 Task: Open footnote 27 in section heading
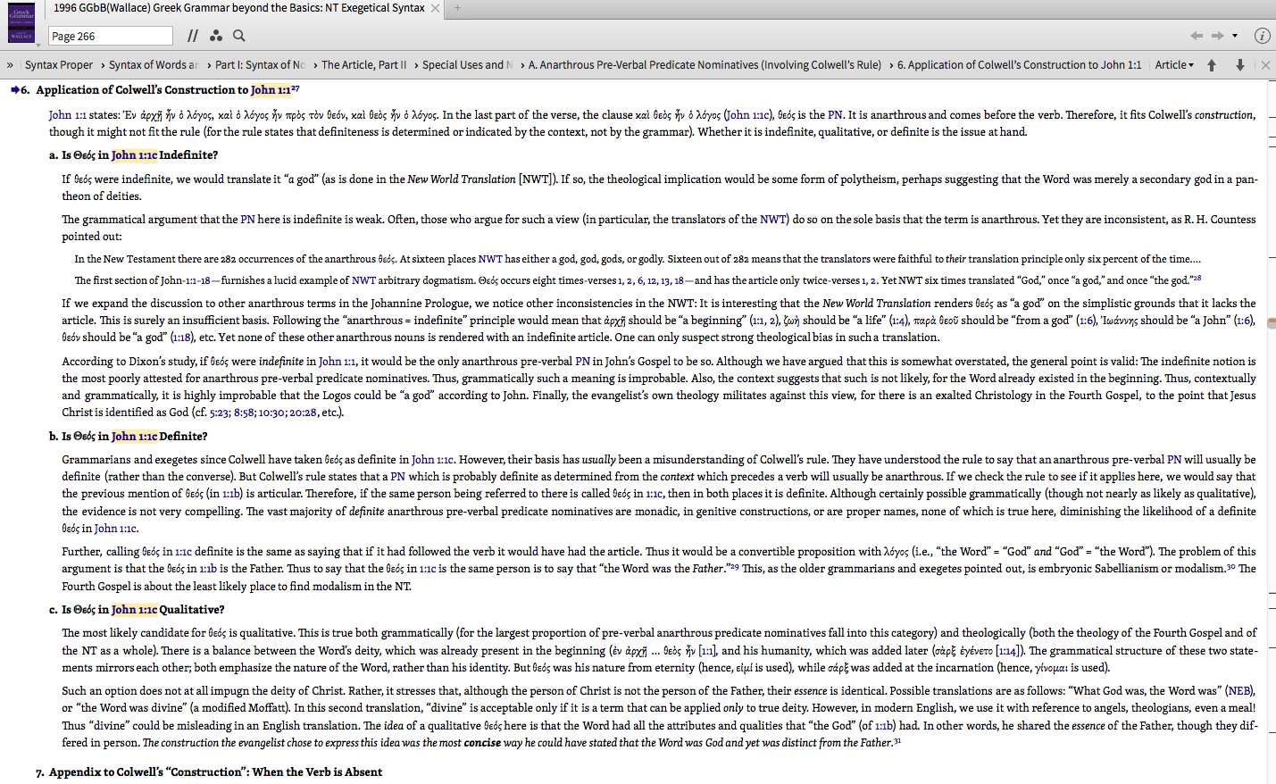coord(296,88)
